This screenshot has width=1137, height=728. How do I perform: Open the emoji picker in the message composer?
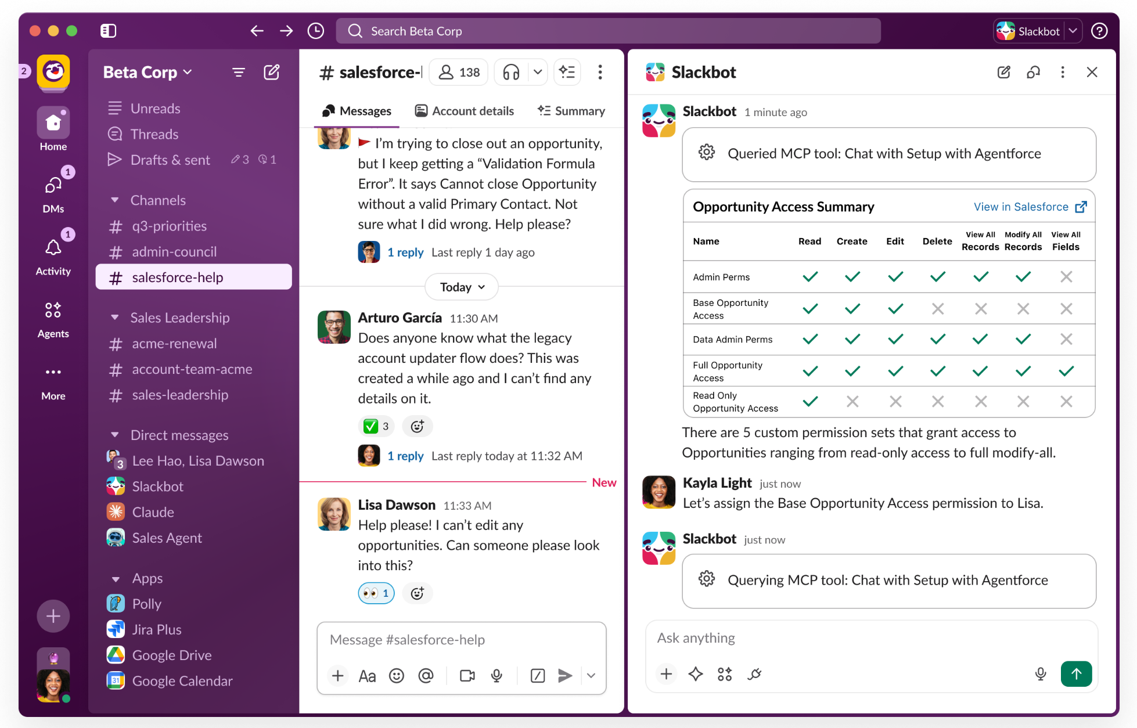coord(397,675)
